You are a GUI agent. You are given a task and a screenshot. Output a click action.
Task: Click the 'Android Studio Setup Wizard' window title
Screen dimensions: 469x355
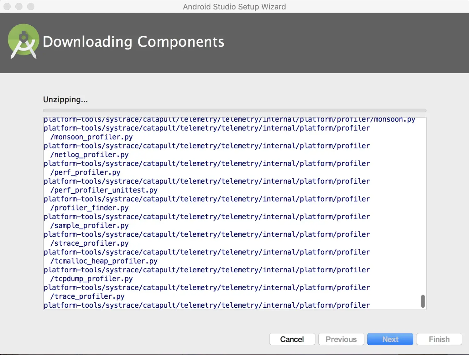click(234, 7)
